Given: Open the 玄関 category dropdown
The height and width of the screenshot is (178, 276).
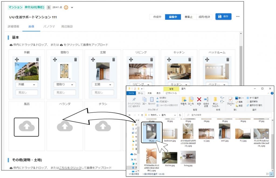Looking at the screenshot, I should click(103, 85).
